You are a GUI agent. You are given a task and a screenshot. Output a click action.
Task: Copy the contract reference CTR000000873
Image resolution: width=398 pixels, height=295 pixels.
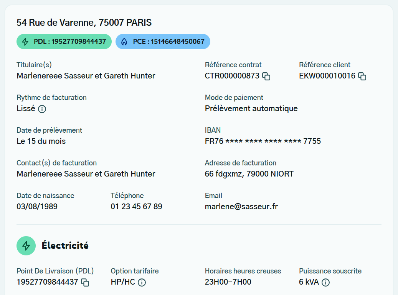point(266,76)
